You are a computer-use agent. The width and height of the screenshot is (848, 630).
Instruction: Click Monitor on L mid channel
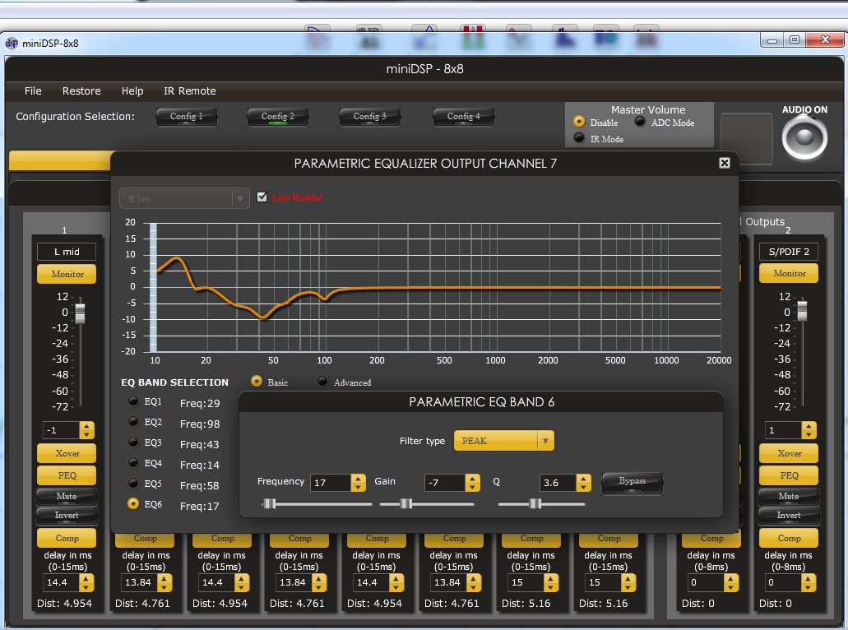[67, 274]
